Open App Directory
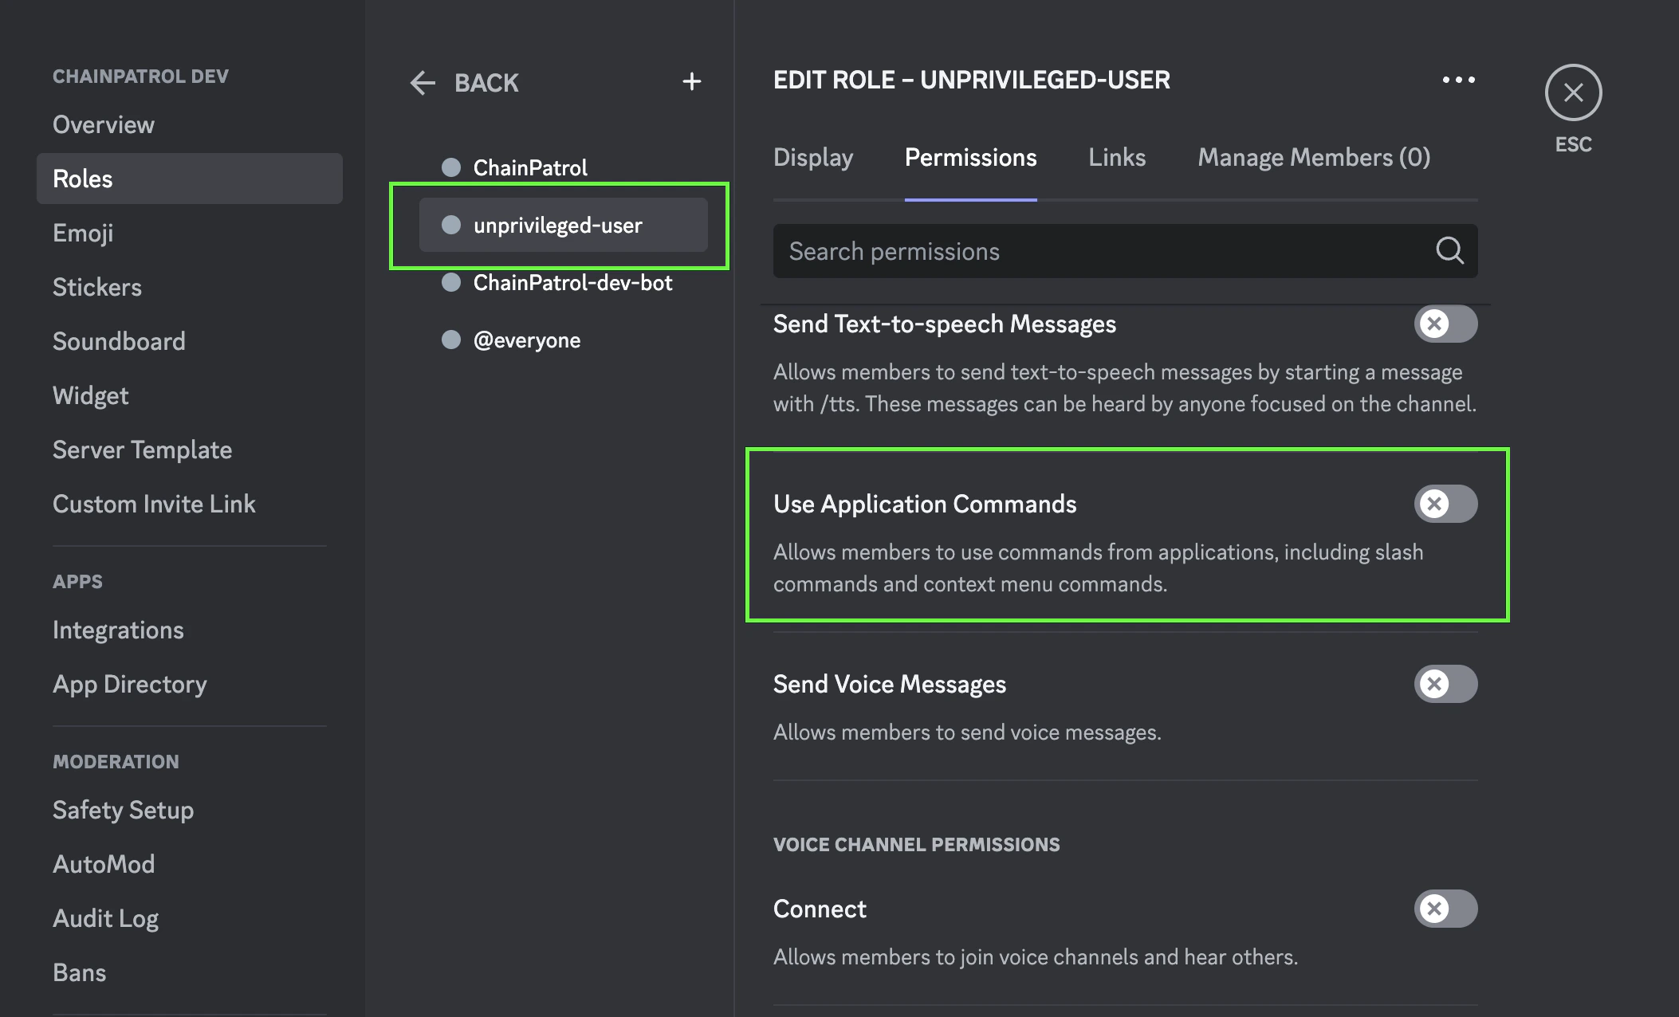The height and width of the screenshot is (1017, 1679). tap(190, 684)
